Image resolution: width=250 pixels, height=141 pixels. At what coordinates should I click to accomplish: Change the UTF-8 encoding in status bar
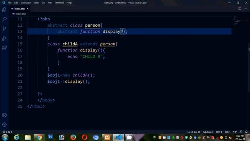[x=219, y=132]
